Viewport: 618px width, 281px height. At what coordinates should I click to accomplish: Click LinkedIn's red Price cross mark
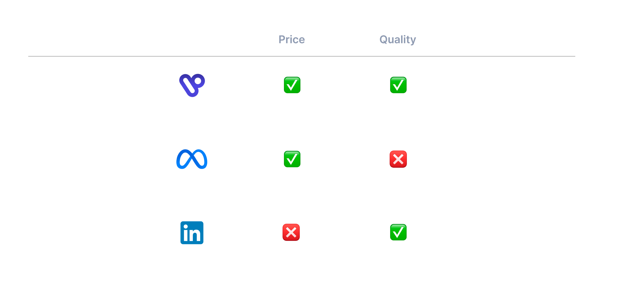pos(291,232)
